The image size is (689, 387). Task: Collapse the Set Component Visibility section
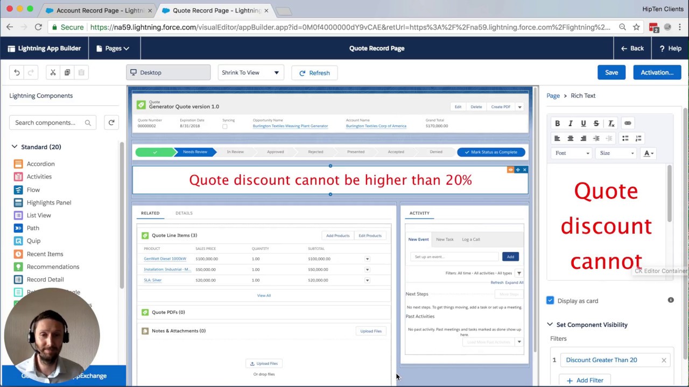[550, 325]
